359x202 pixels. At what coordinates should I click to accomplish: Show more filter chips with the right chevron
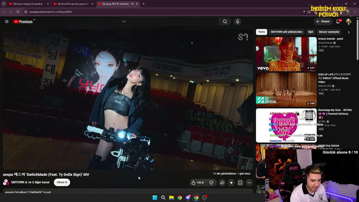[349, 32]
